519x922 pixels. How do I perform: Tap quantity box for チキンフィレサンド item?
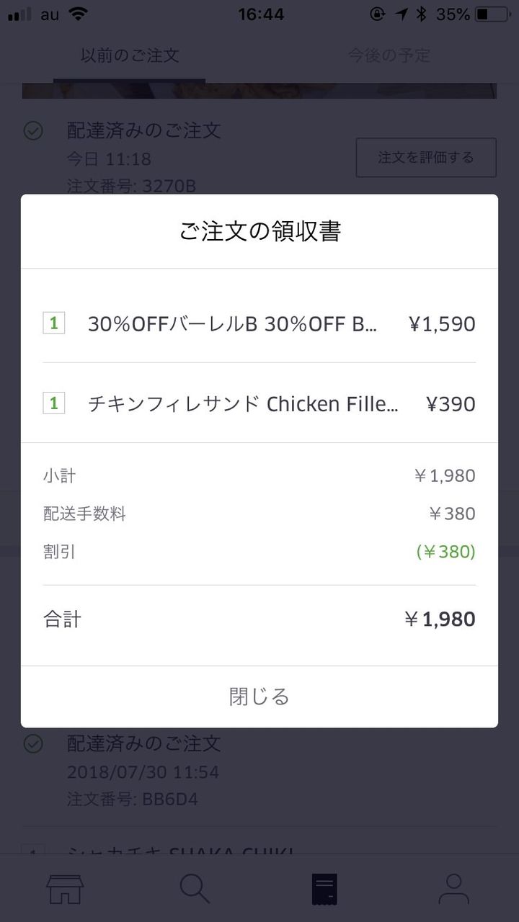tap(54, 403)
